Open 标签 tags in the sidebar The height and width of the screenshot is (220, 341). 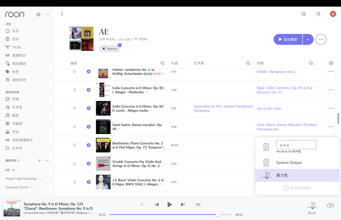point(12,72)
